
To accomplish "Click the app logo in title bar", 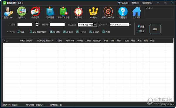I will pos(4,3).
